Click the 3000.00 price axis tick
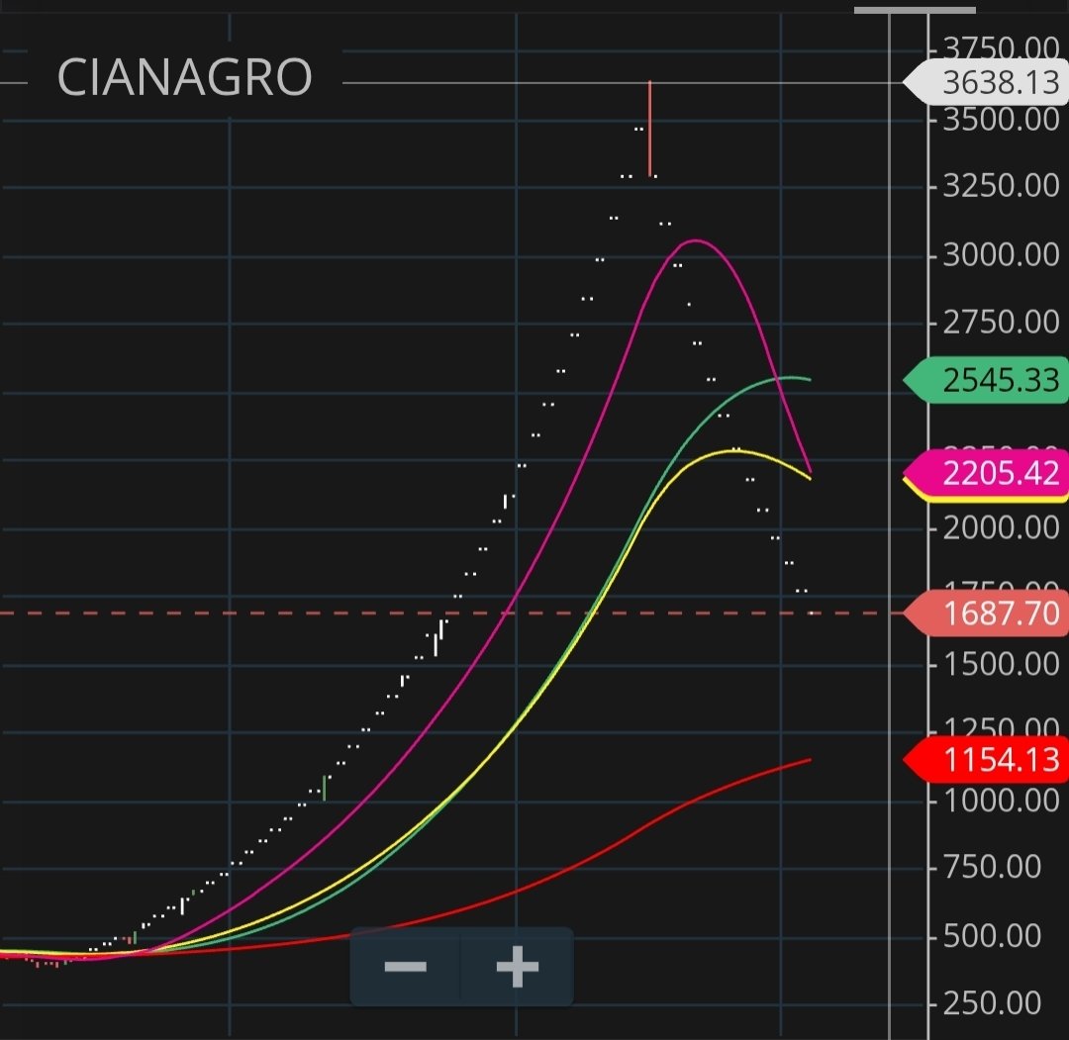The height and width of the screenshot is (1040, 1069). 1001,255
